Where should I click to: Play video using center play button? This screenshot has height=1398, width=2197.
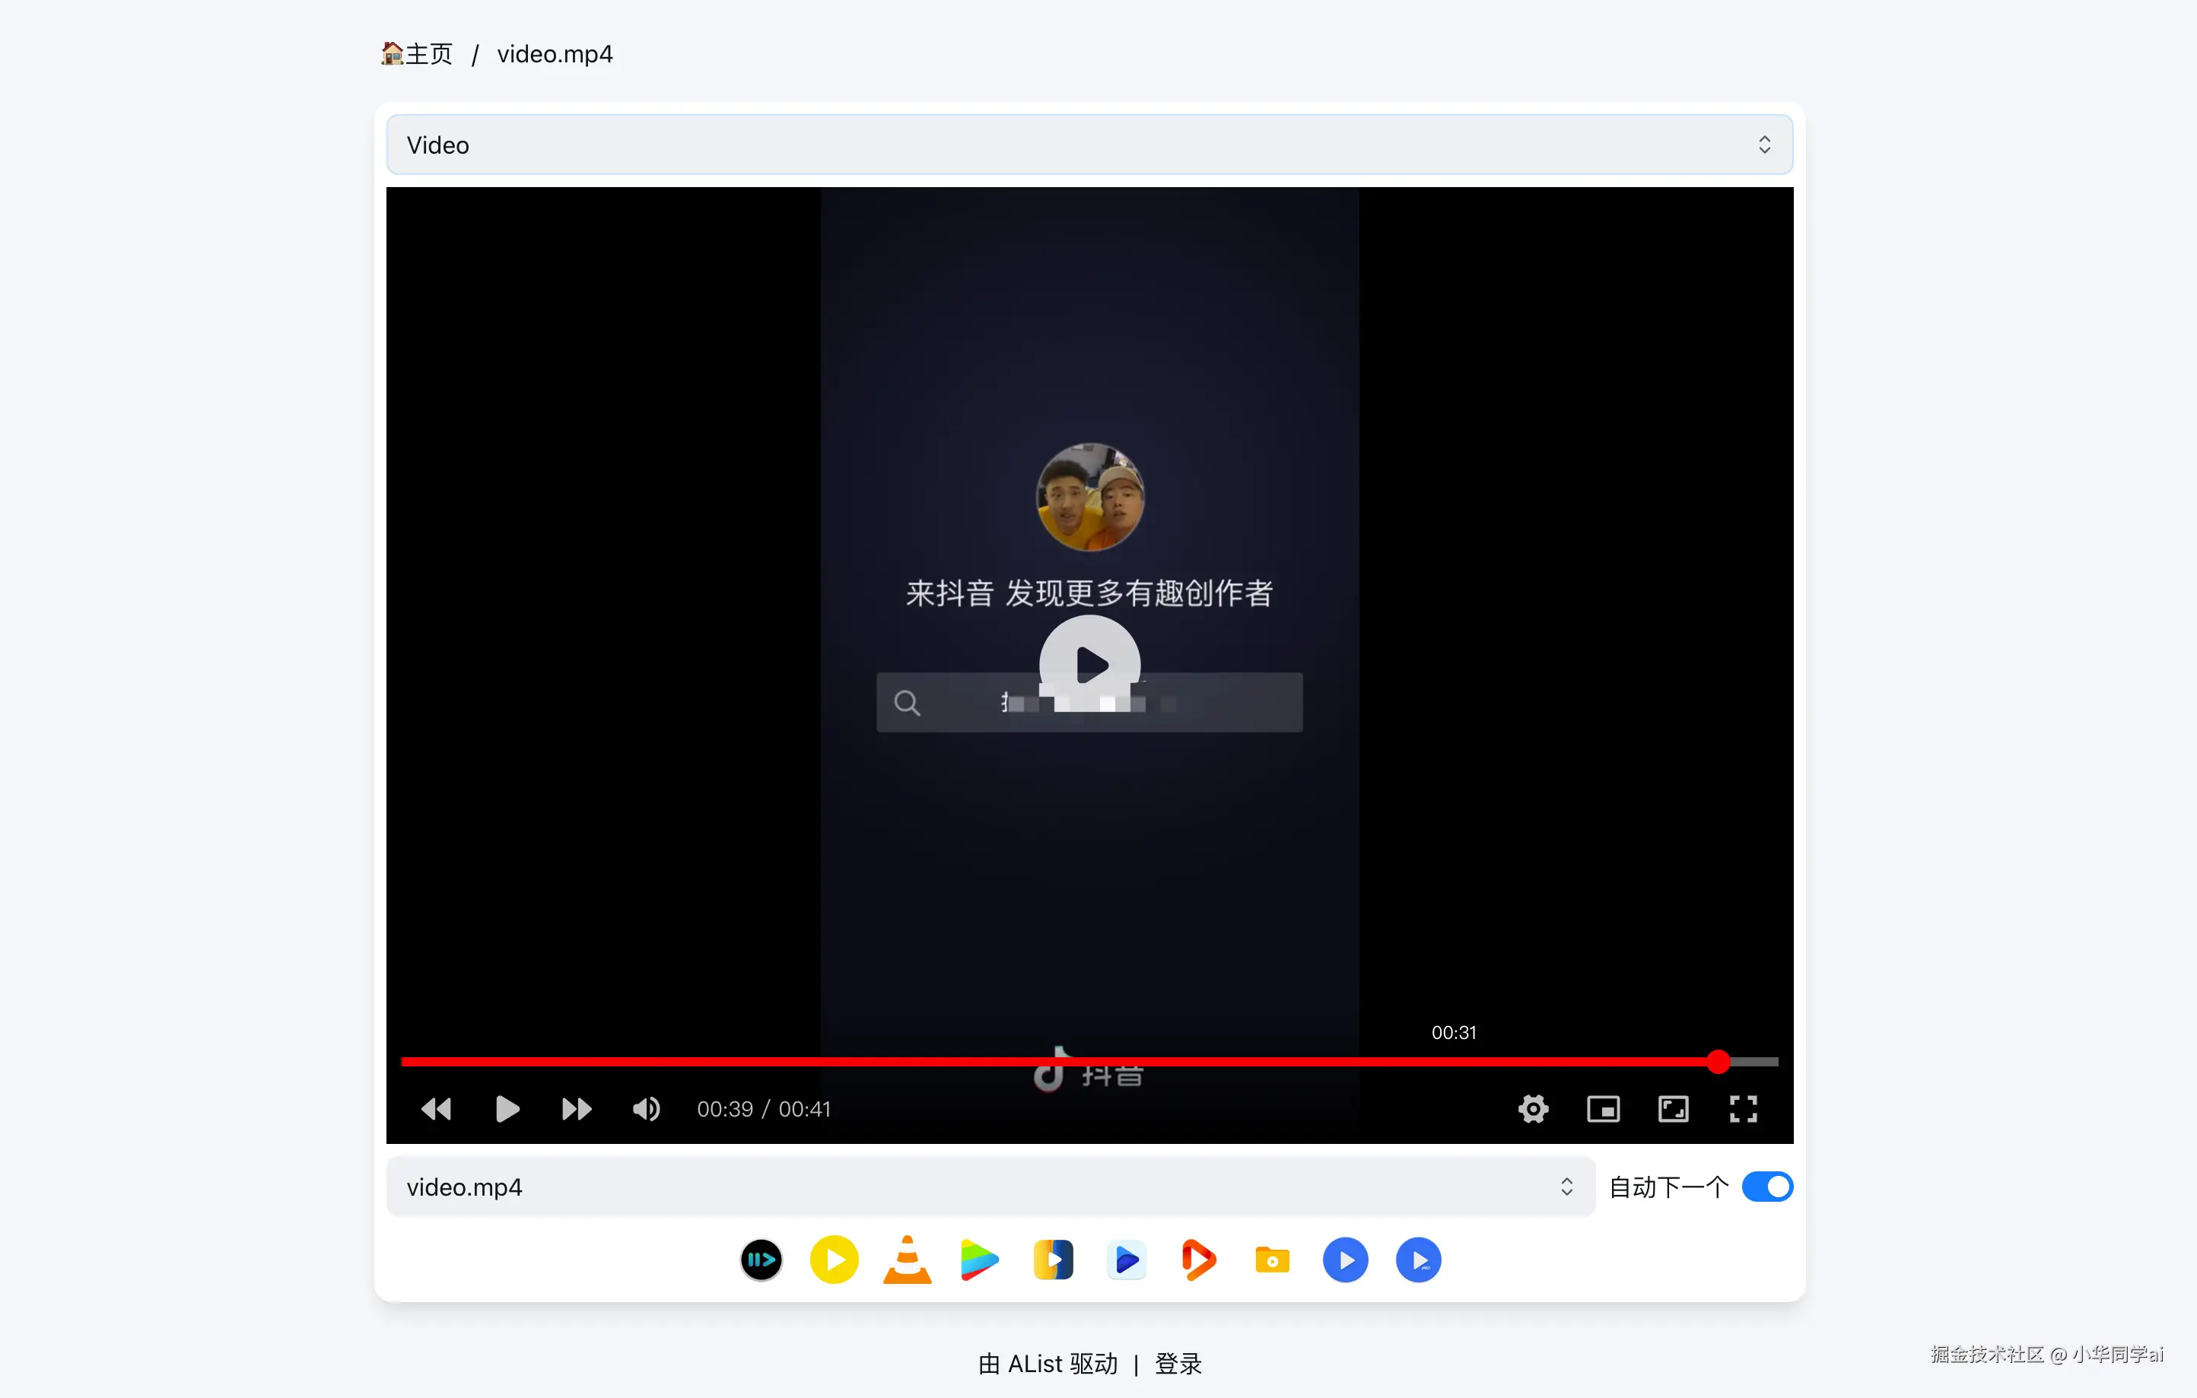pyautogui.click(x=1089, y=664)
